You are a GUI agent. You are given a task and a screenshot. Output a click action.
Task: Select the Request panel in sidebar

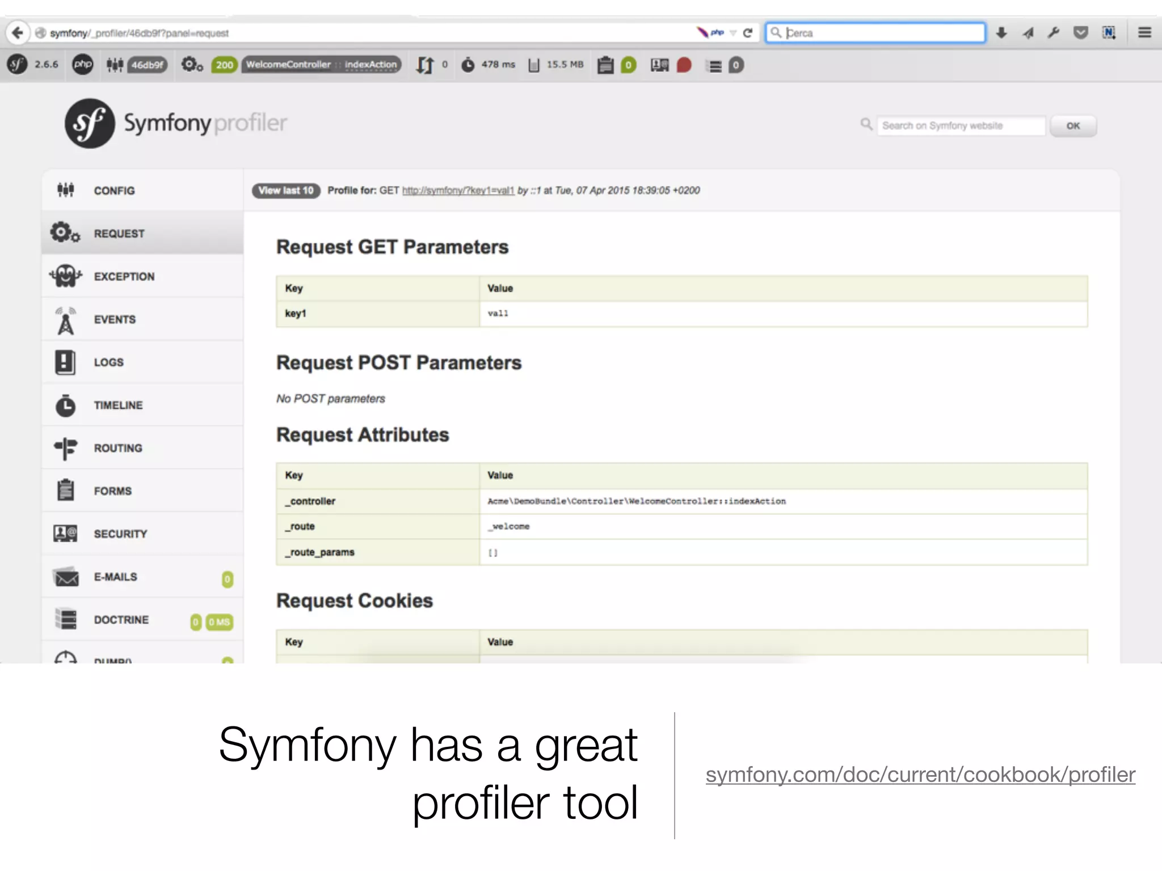142,233
